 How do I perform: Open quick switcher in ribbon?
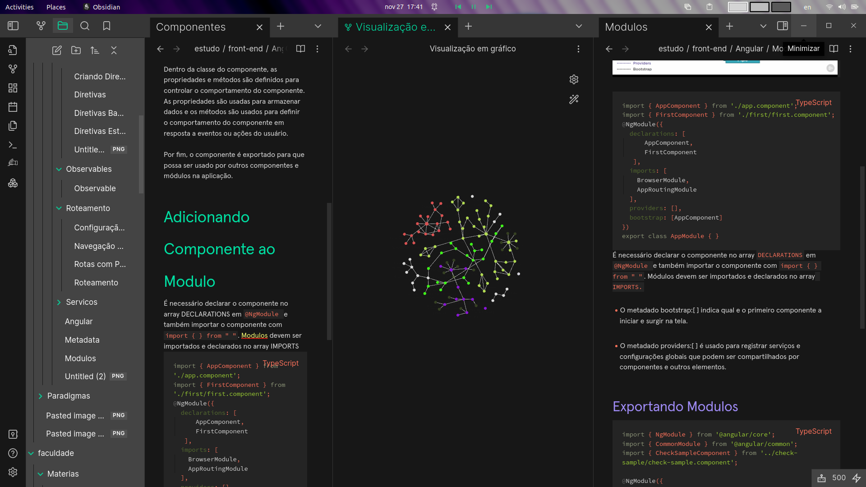click(x=13, y=50)
